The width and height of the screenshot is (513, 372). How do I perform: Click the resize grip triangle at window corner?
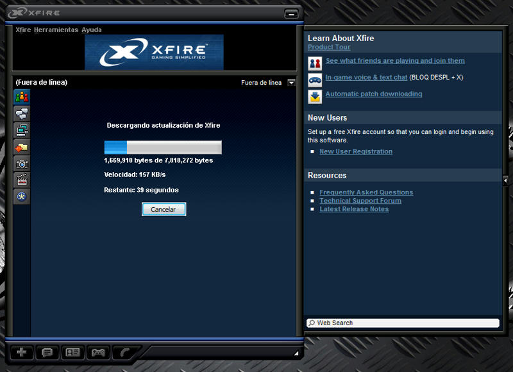[296, 353]
